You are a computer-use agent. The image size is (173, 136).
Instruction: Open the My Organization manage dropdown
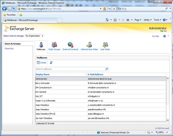[x=35, y=36]
